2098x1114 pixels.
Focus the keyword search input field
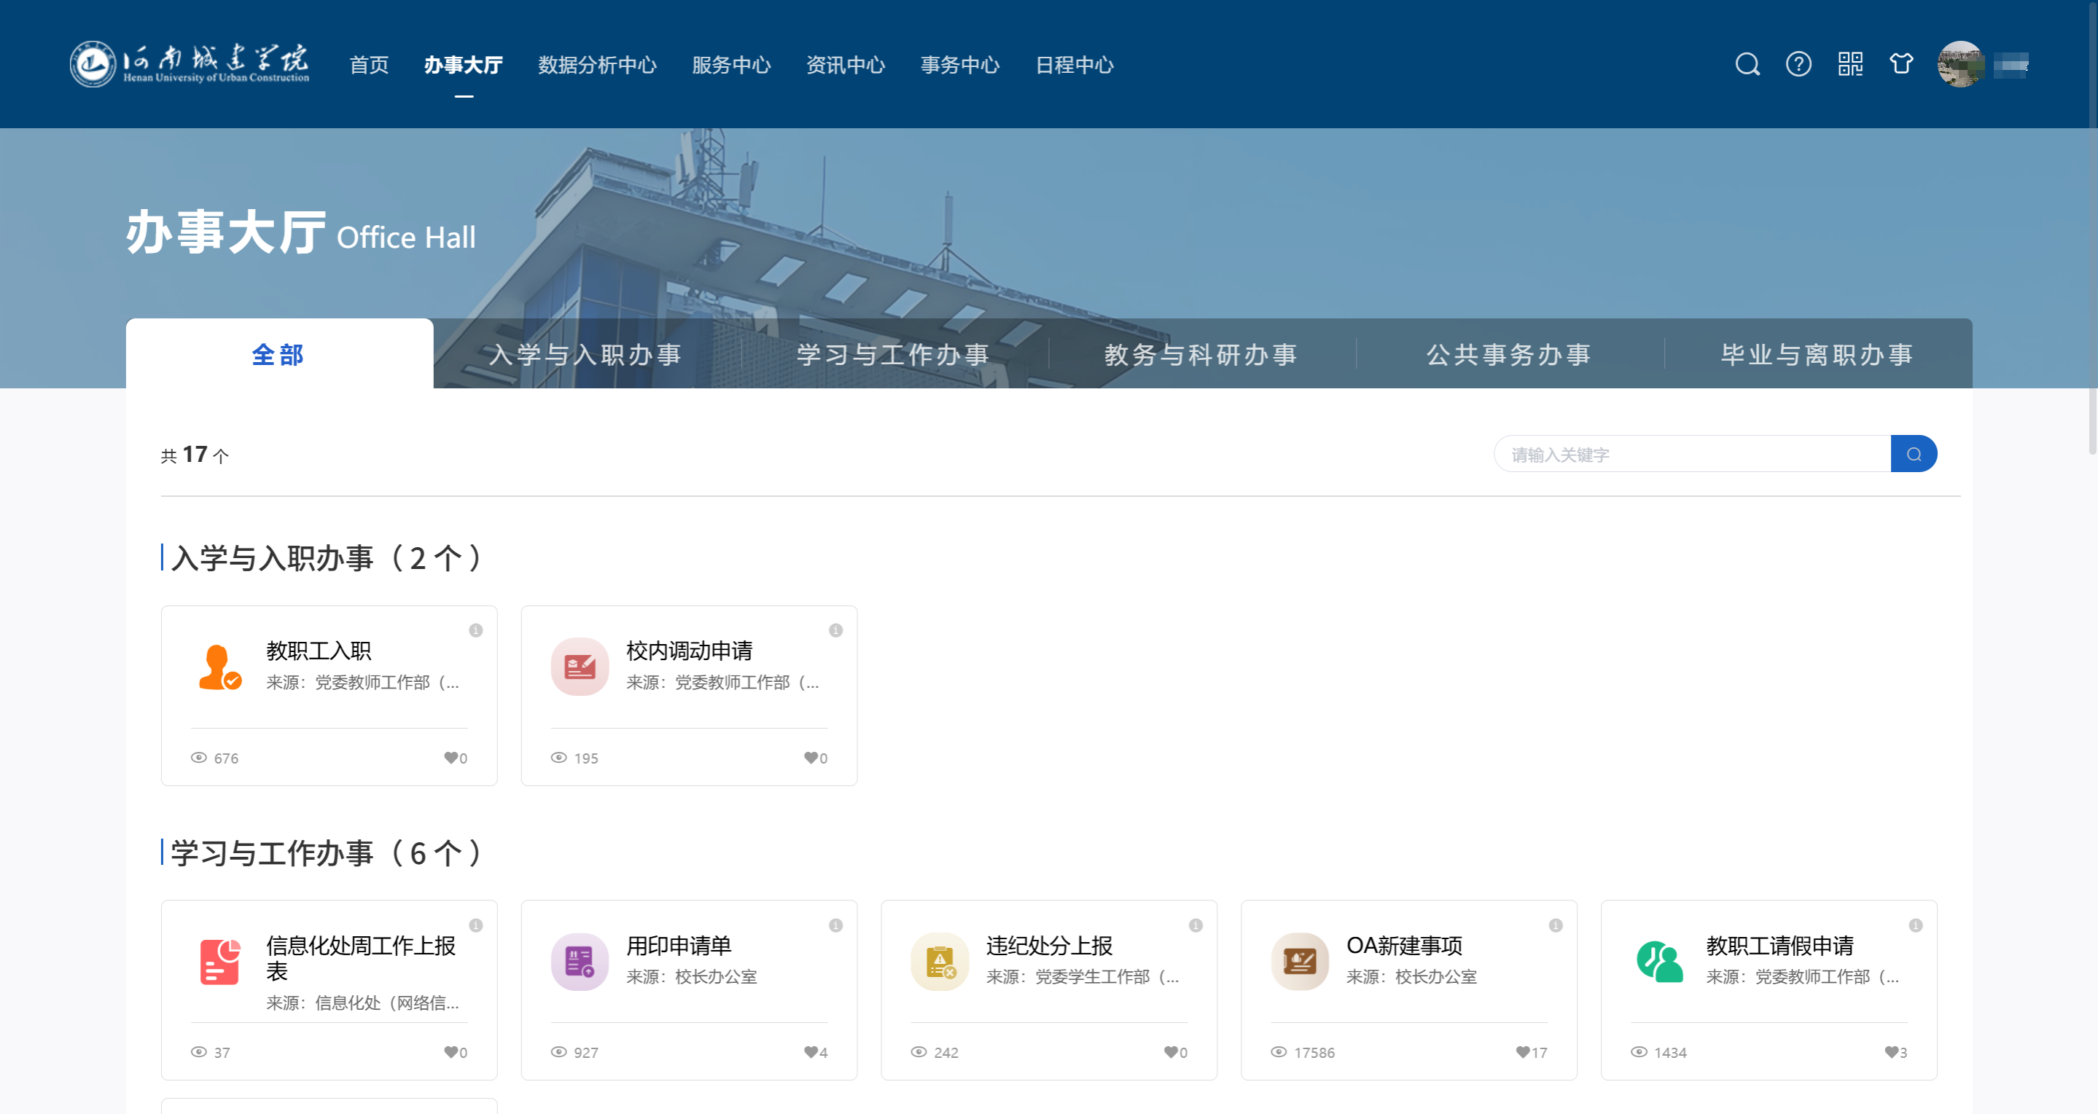coord(1693,454)
